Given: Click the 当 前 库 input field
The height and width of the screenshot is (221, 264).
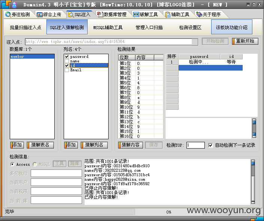Looking at the screenshot, I should coord(57,200).
